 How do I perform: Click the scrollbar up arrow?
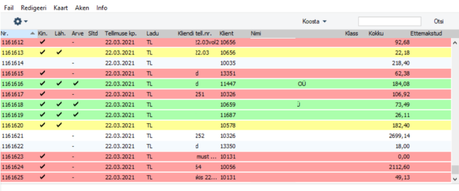pos(455,43)
